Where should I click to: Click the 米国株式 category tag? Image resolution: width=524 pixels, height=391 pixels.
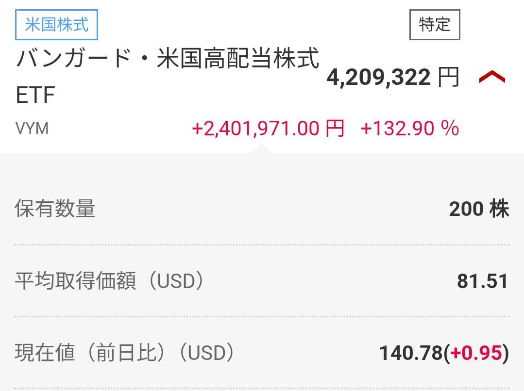click(x=57, y=25)
